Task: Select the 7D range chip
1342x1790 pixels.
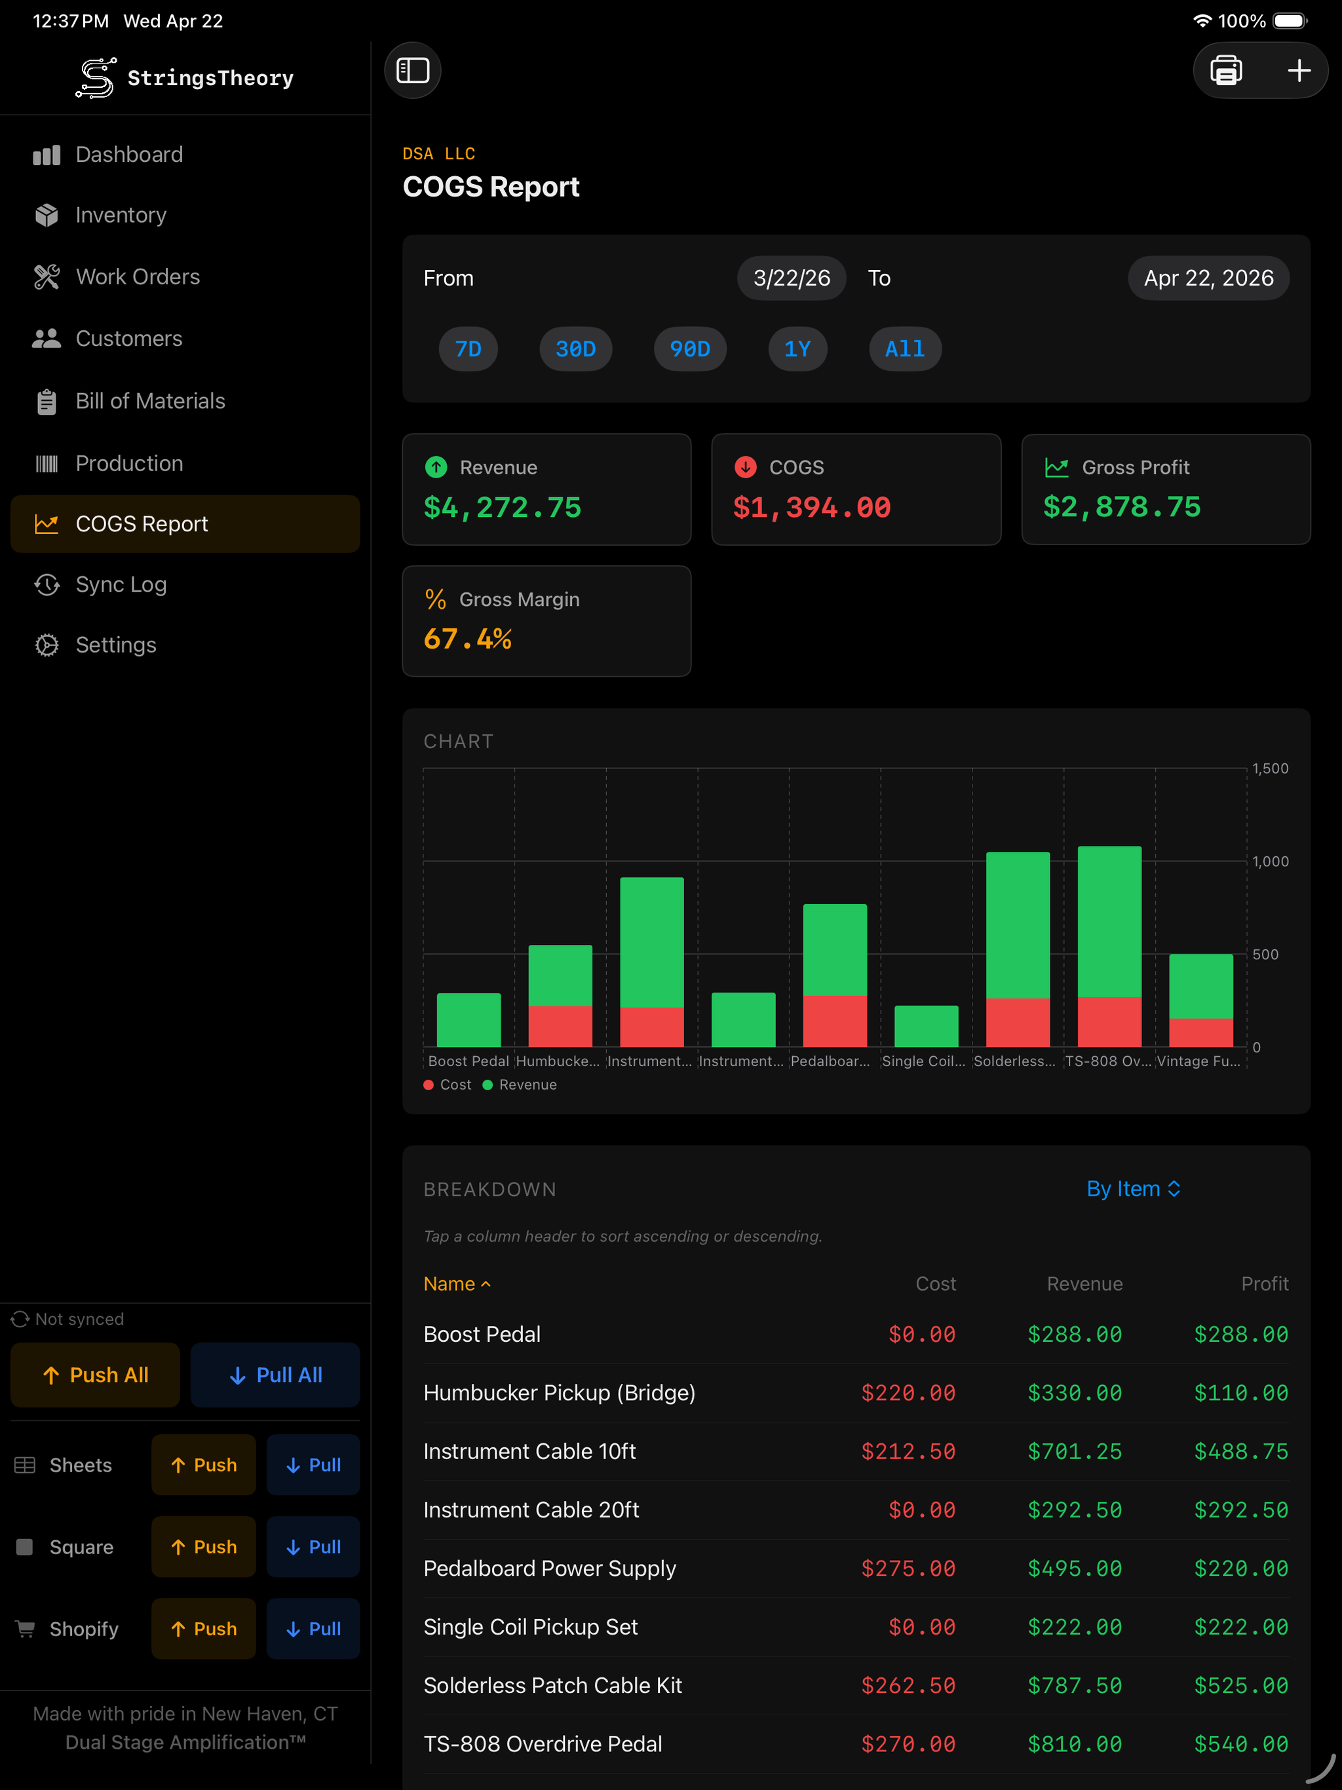Action: coord(468,349)
